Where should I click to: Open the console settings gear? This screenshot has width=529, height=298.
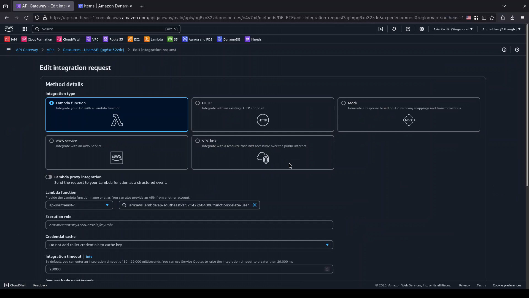click(422, 29)
